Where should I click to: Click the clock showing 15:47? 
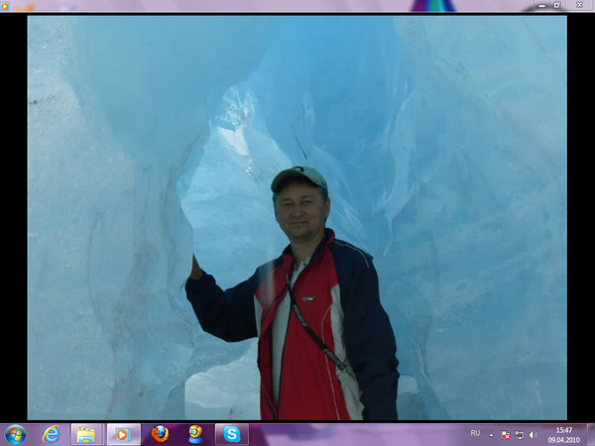point(563,434)
